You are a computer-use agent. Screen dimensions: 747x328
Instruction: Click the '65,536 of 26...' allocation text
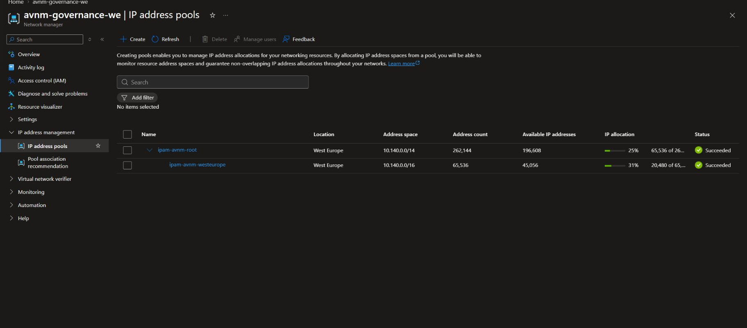click(668, 150)
